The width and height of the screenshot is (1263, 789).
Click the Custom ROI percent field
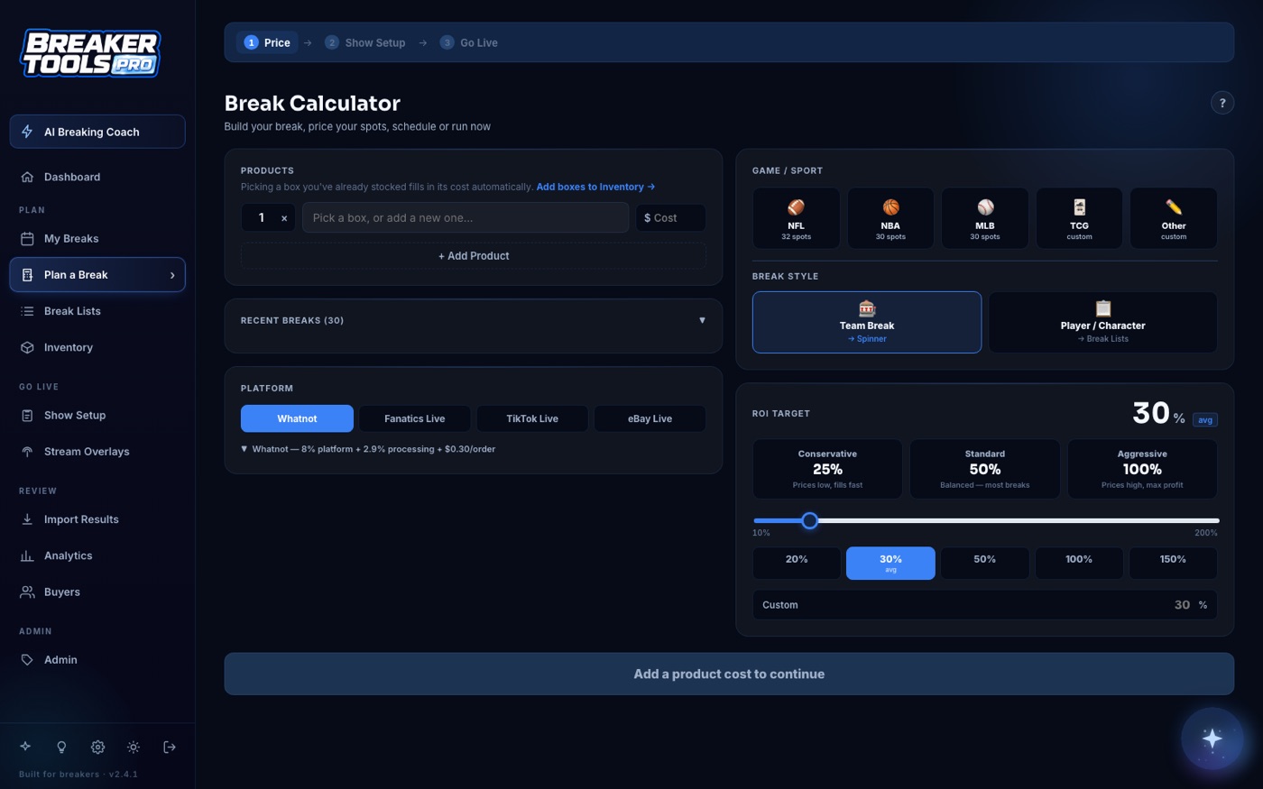tap(985, 605)
